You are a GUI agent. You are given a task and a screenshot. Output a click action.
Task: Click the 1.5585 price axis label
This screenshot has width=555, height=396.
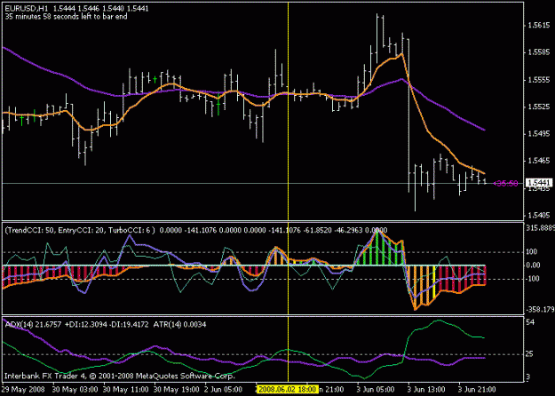coord(539,52)
